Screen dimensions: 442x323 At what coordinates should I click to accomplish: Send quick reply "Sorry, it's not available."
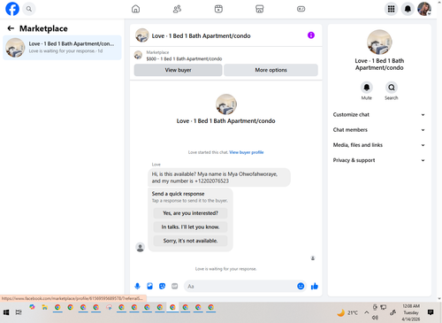pyautogui.click(x=190, y=241)
